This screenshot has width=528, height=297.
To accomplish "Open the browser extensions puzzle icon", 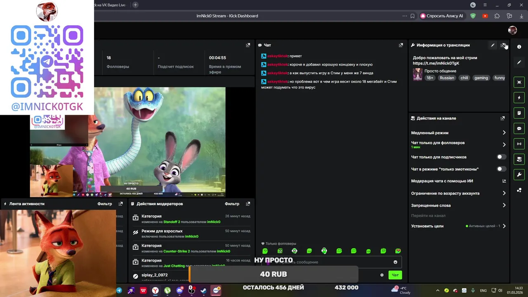I will coord(497,16).
